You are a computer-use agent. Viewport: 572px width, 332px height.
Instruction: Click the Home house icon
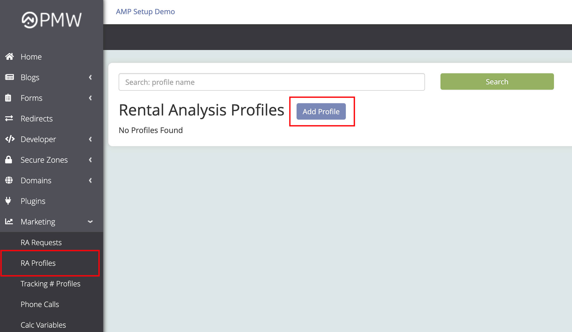[x=10, y=56]
